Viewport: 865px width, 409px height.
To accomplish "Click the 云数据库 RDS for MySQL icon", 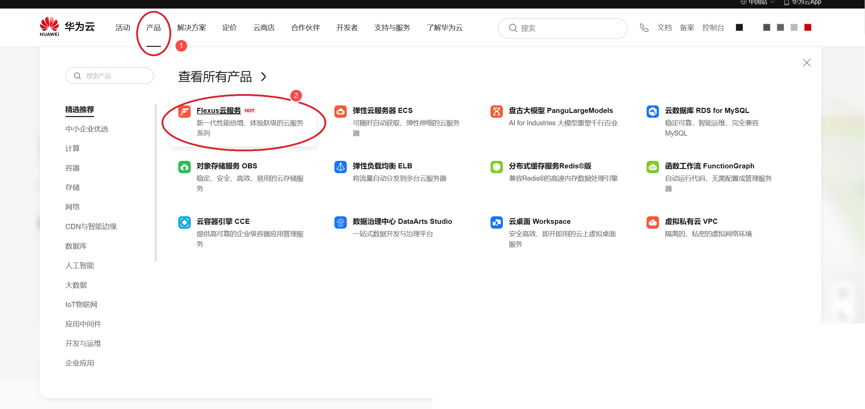I will point(653,112).
